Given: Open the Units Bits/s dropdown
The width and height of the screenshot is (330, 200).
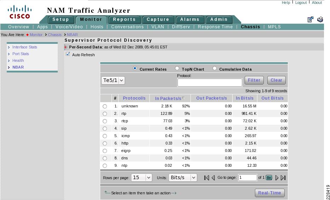Looking at the screenshot, I should (183, 177).
